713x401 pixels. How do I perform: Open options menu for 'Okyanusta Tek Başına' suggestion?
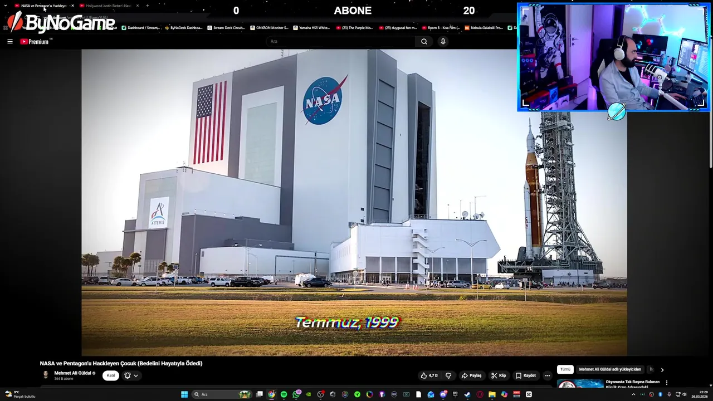click(x=667, y=383)
